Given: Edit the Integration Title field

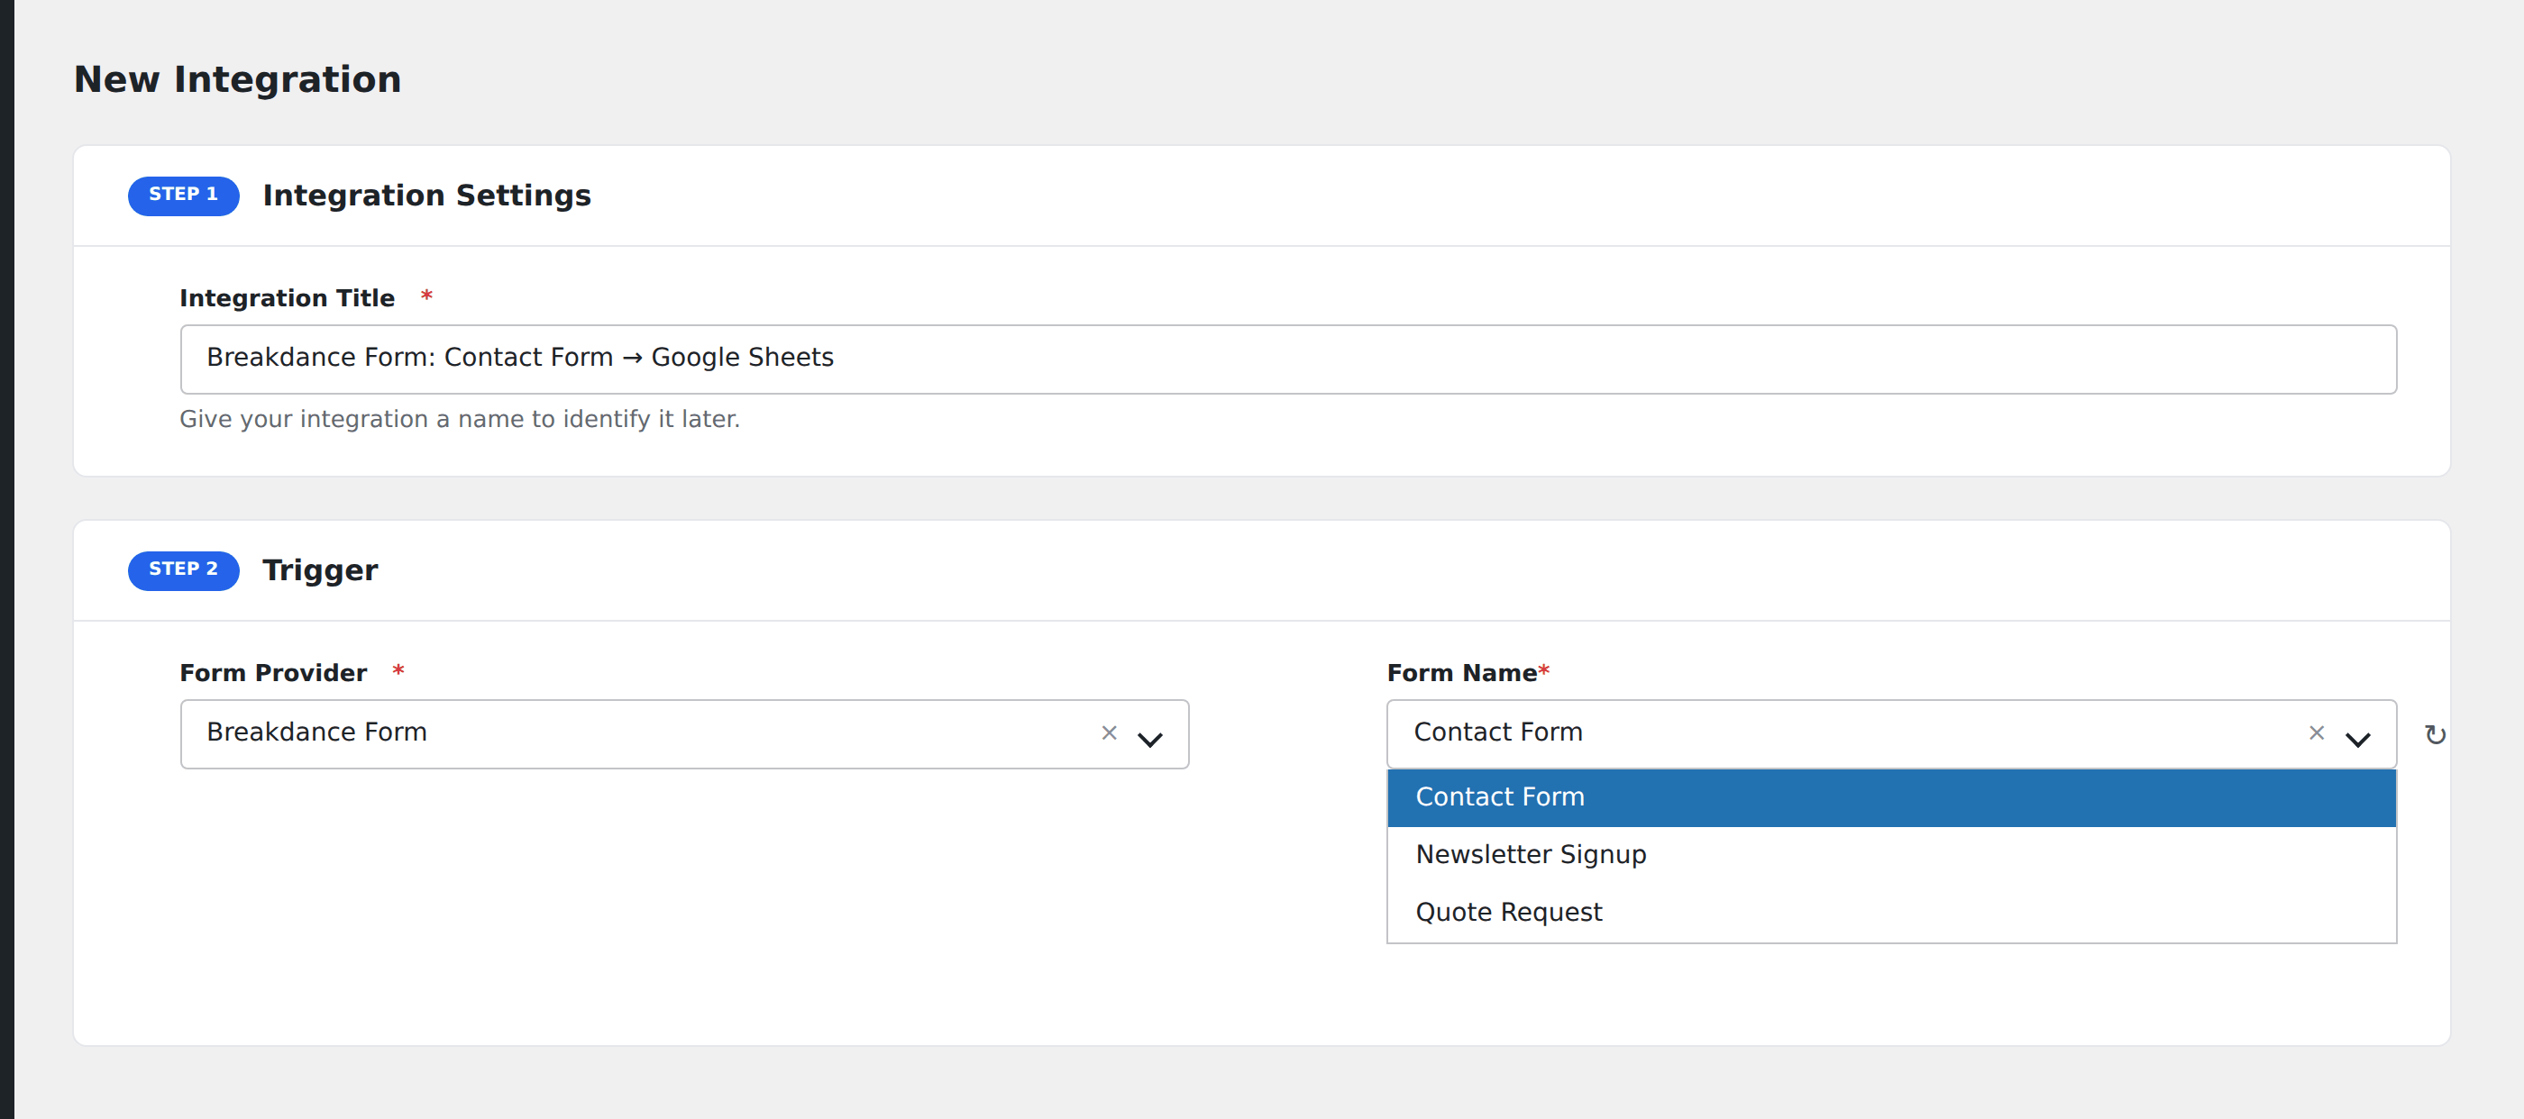Looking at the screenshot, I should click(1287, 359).
